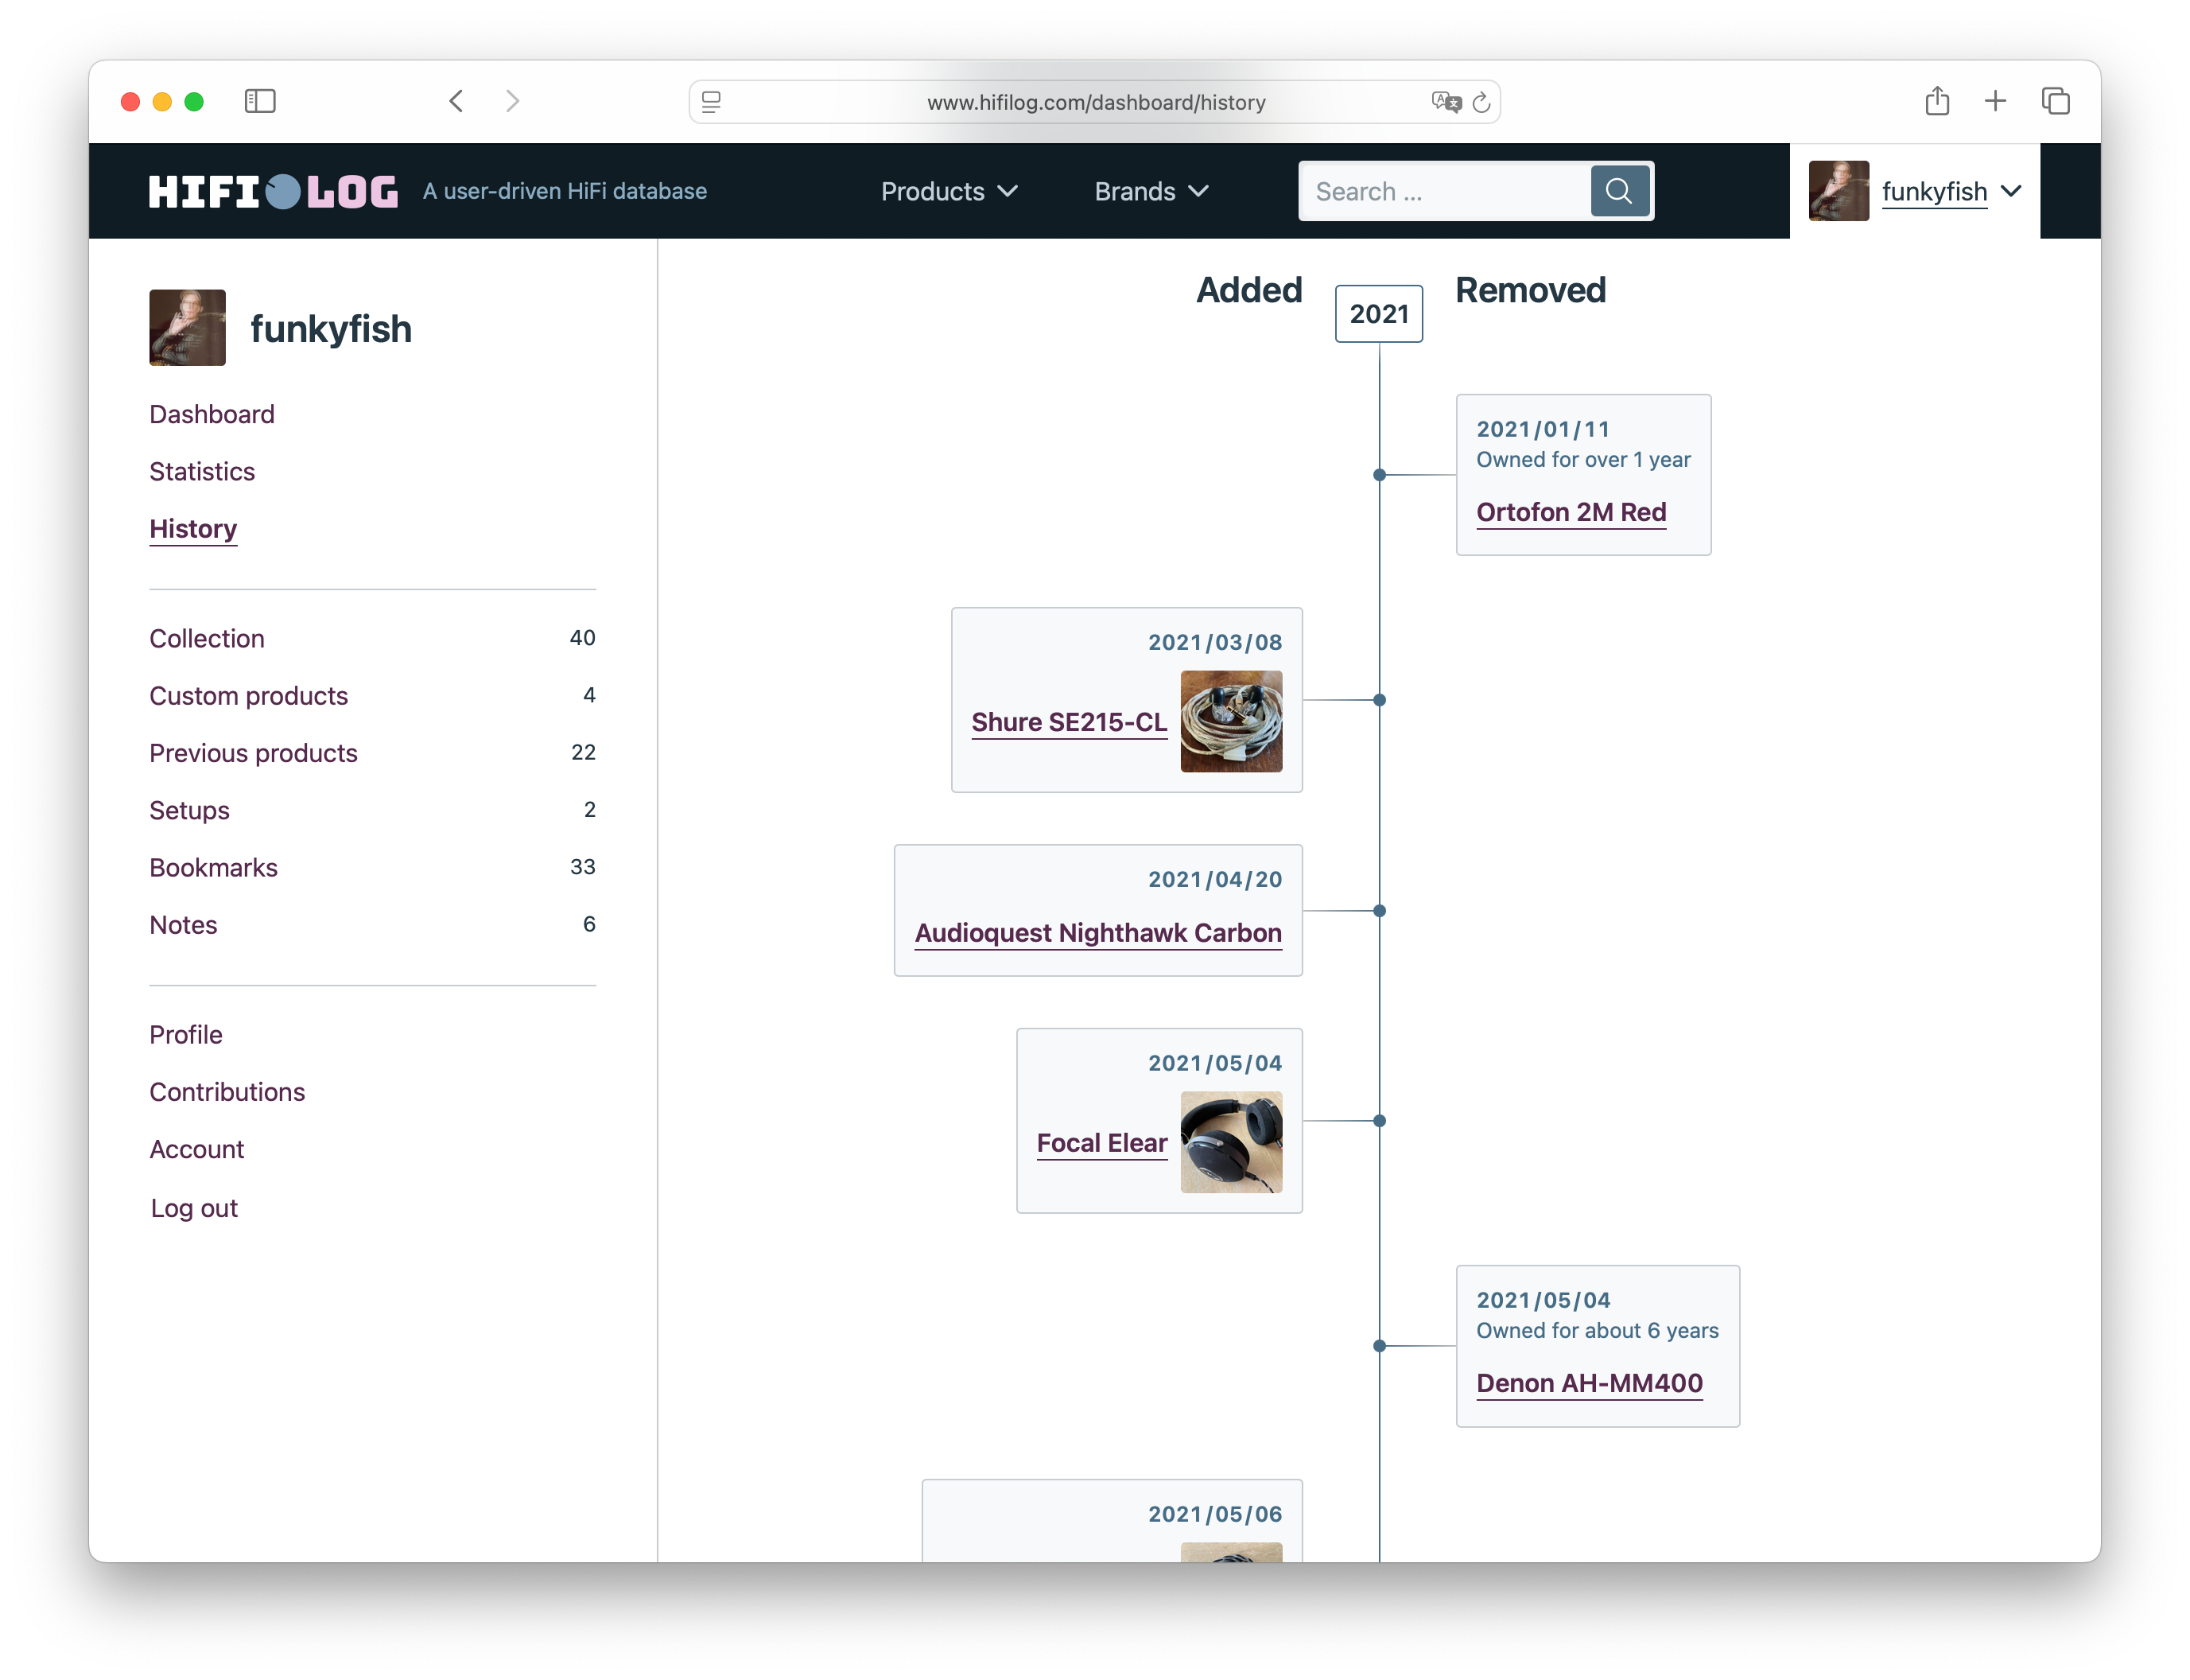Open Contributions page
2190x1680 pixels.
(x=227, y=1091)
